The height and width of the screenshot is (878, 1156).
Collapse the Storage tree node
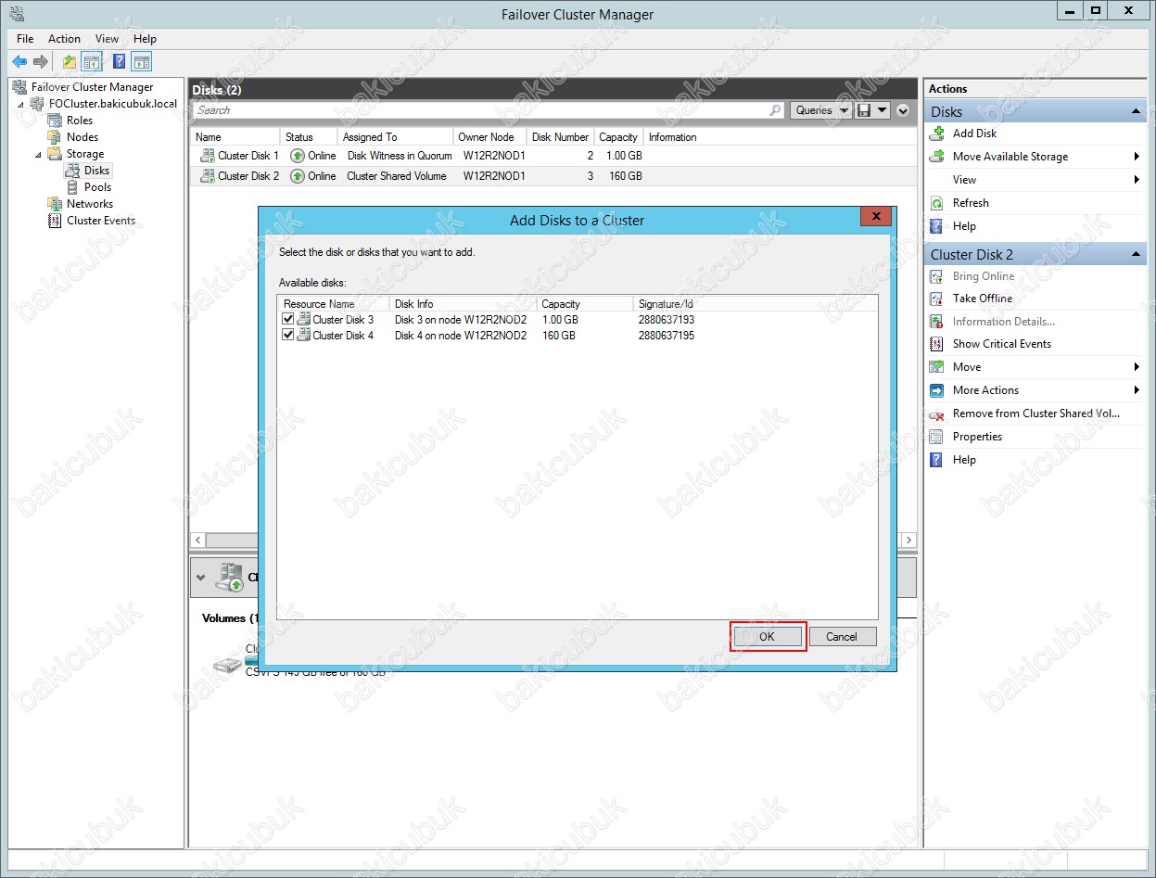(x=39, y=154)
